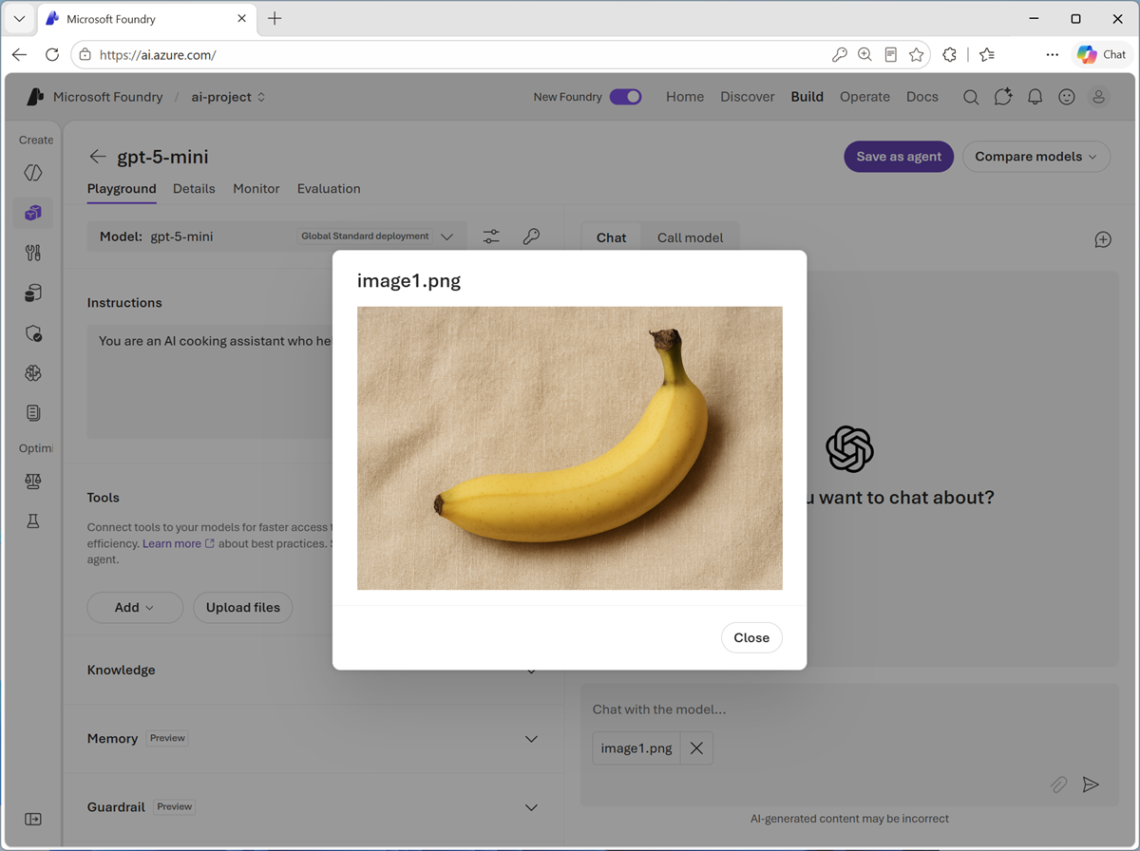The height and width of the screenshot is (851, 1140).
Task: Click the Upload files button
Action: click(243, 608)
